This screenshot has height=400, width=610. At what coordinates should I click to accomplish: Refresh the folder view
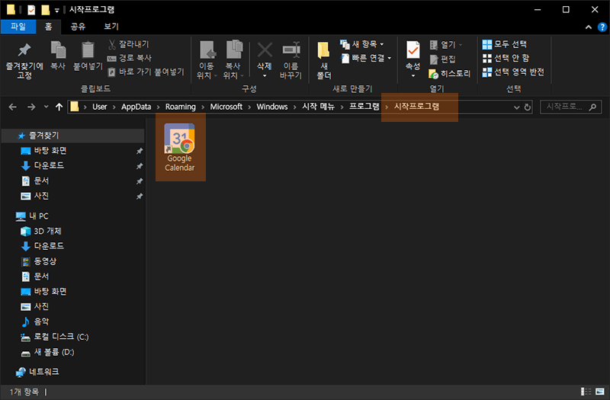(528, 107)
